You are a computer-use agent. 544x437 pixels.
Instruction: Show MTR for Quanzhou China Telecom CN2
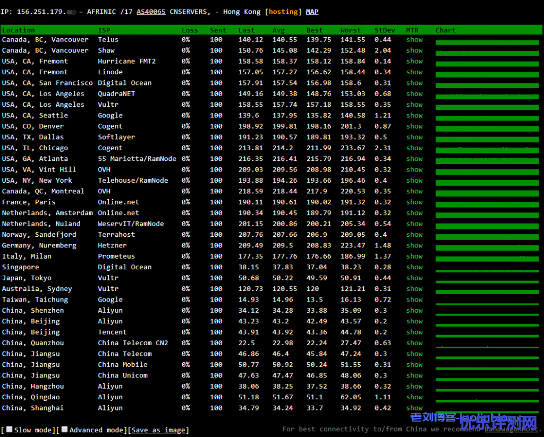tap(414, 343)
